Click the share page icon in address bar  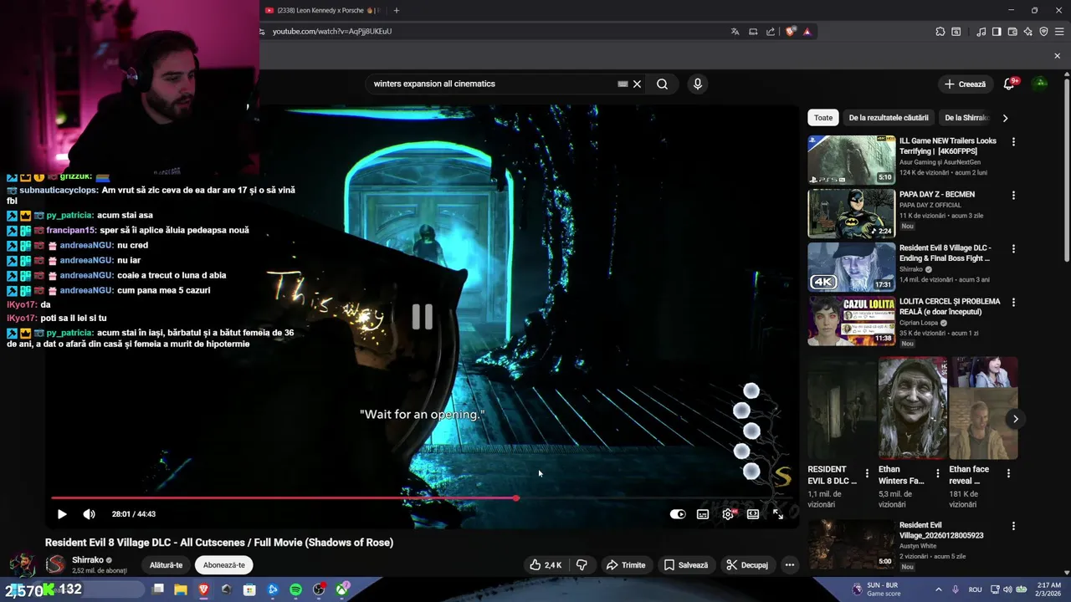click(771, 32)
